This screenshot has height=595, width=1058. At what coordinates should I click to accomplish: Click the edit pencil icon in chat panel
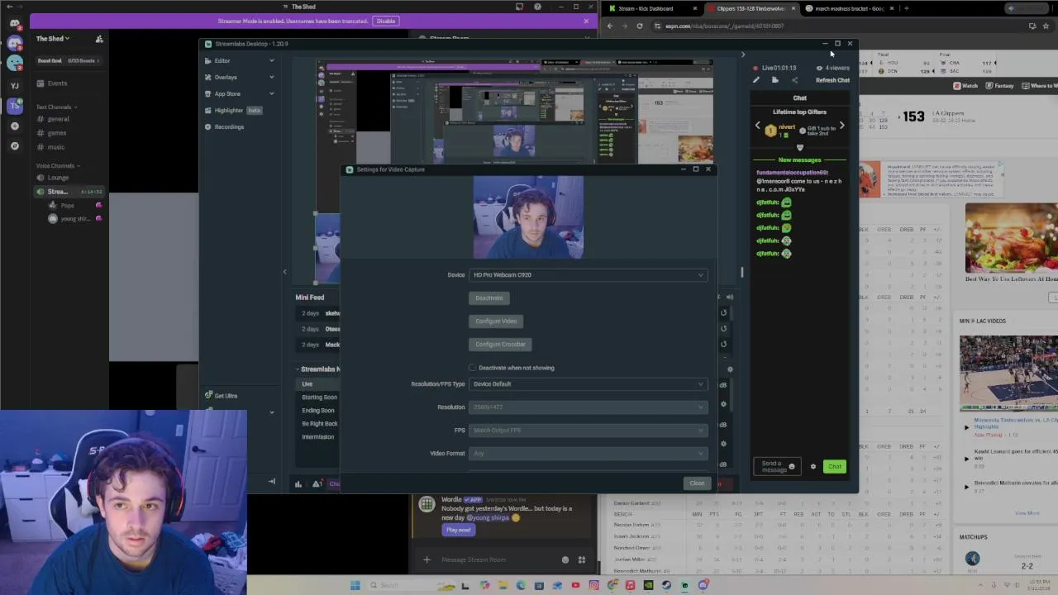click(x=755, y=80)
